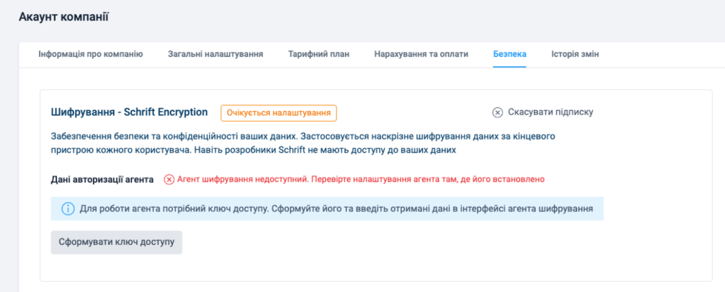Click the Шифрування - Schrift Encryption heading
The width and height of the screenshot is (725, 292).
tap(129, 112)
